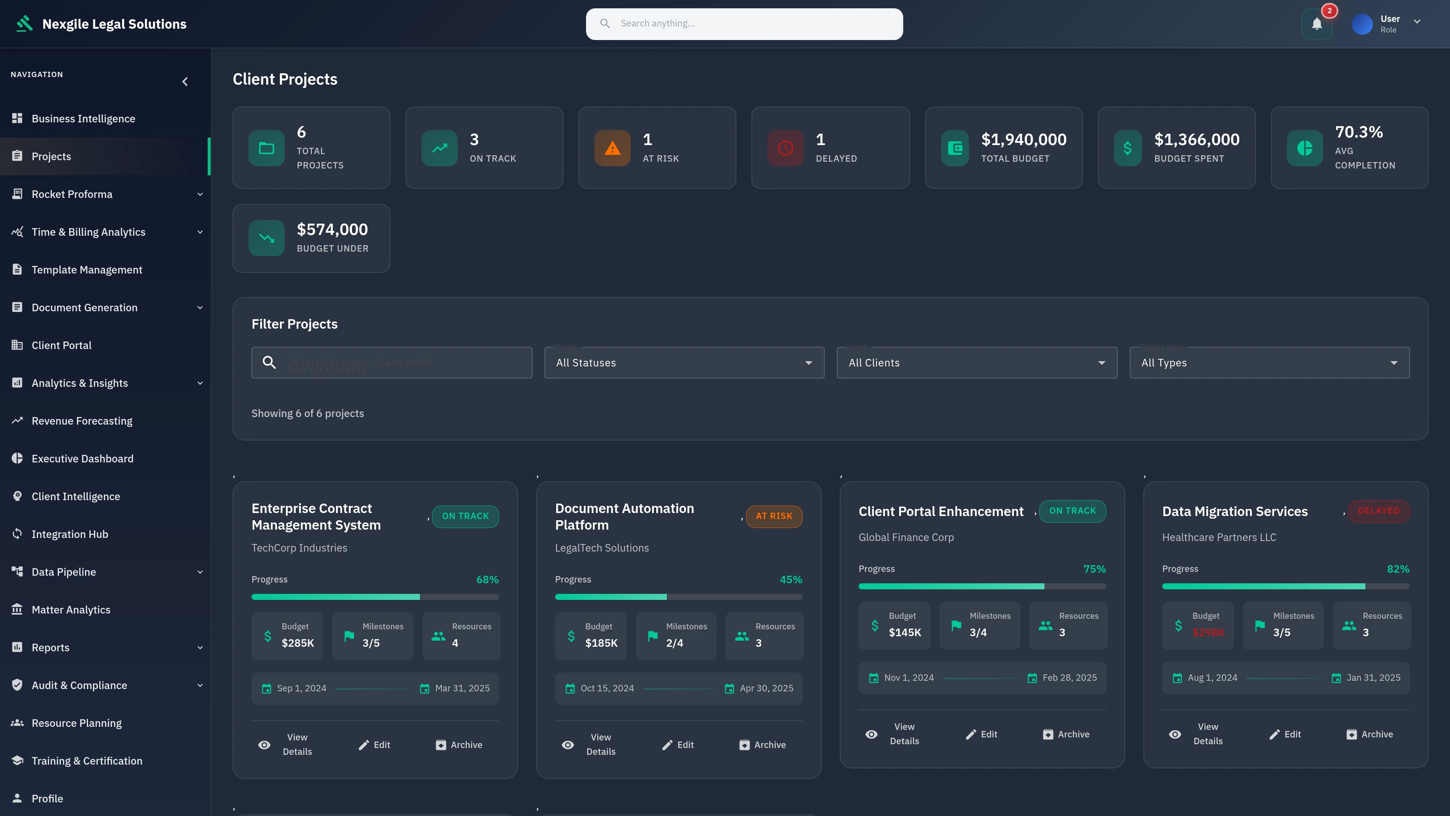The image size is (1450, 816).
Task: Select Audit & Compliance from the navigation
Action: (x=79, y=685)
